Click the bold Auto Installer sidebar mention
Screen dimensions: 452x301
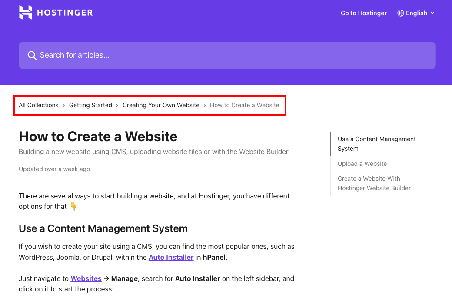click(198, 278)
